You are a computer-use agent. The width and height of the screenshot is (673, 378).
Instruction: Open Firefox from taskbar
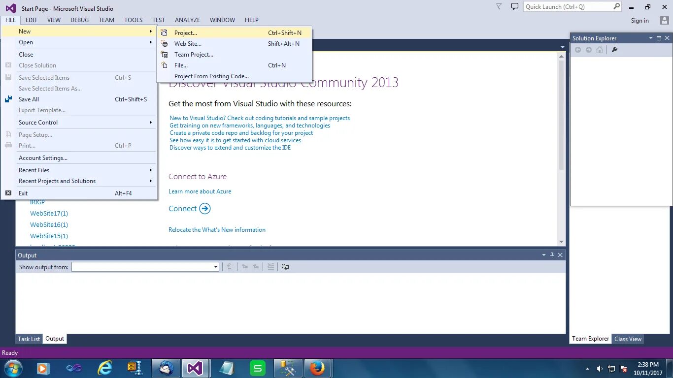pyautogui.click(x=317, y=368)
